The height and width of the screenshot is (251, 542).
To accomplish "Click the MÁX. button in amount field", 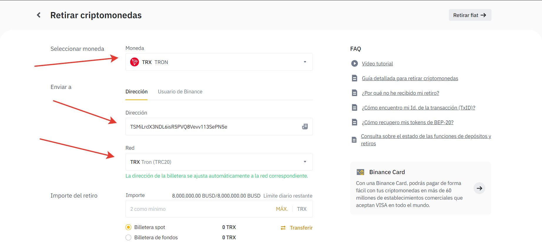I will 282,209.
